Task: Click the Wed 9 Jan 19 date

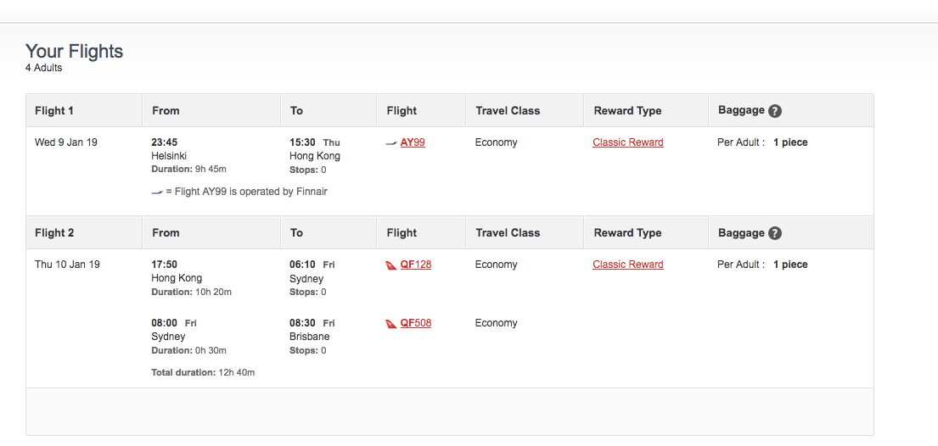Action: pyautogui.click(x=66, y=142)
